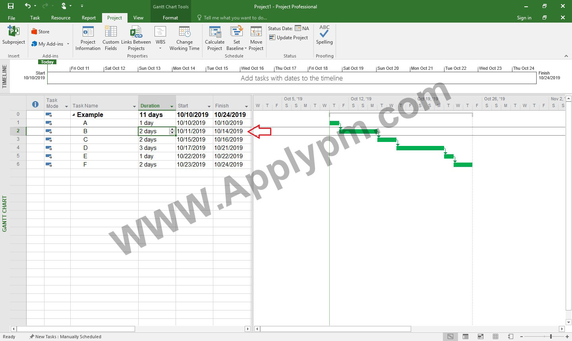
Task: Click the Indicators column info icon
Action: 35,104
